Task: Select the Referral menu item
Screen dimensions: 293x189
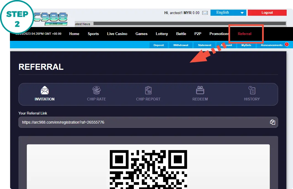Action: pyautogui.click(x=245, y=34)
